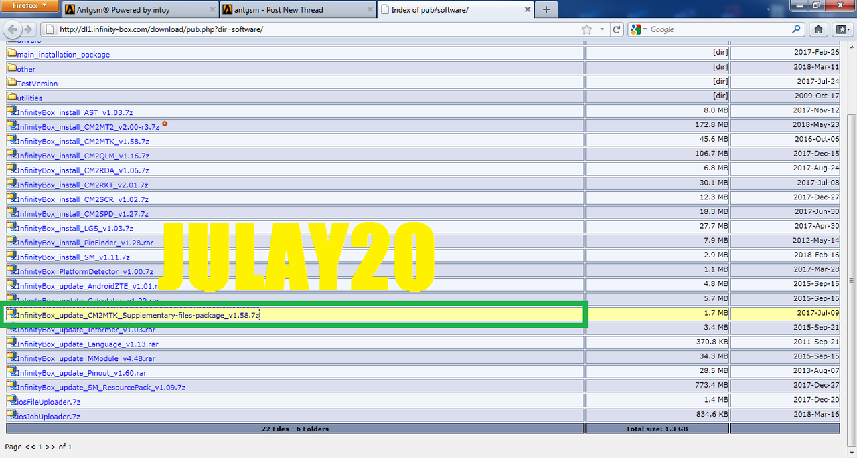857x458 pixels.
Task: Click the 'Total size: 1.3 GB' footer cell
Action: coord(657,429)
